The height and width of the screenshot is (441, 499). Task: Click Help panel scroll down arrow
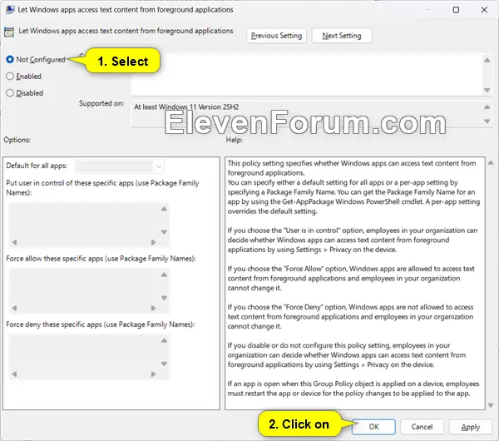tap(491, 405)
